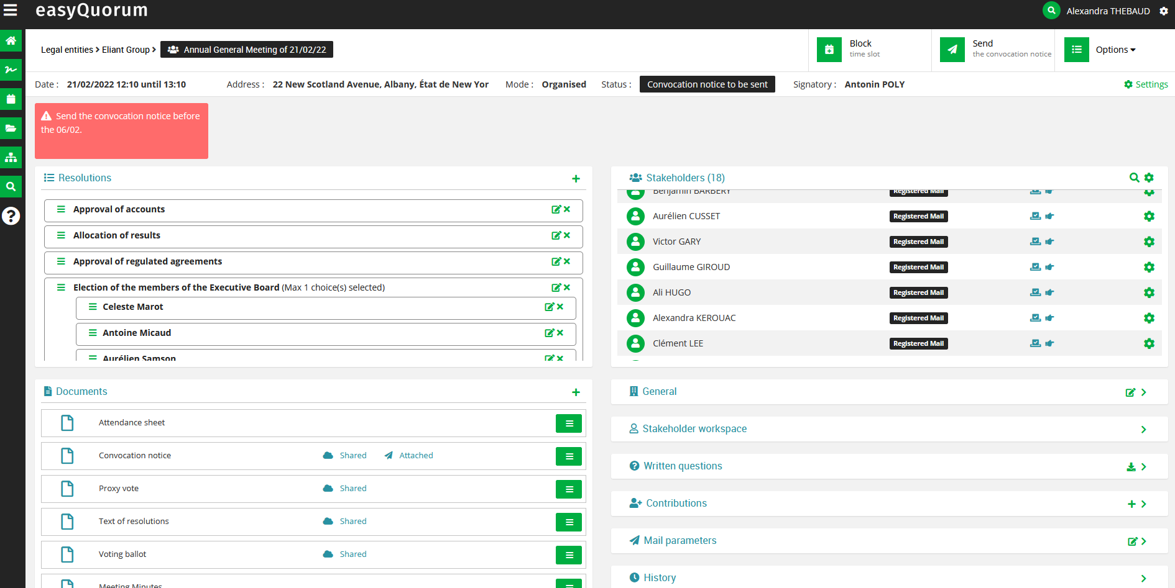Click the help question mark icon
The width and height of the screenshot is (1175, 588).
[11, 216]
